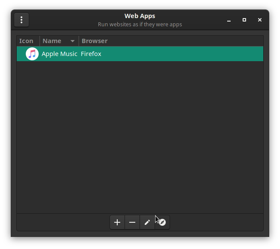Launch the selected web app with compass icon
280x249 pixels.
click(162, 222)
